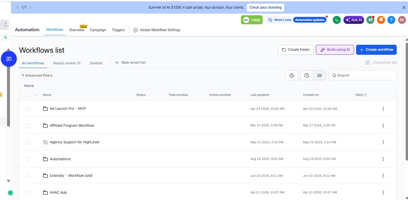Viewport: 408px width, 200px height.
Task: Check the Ad Launch Pro - MVP row checkbox
Action: pyautogui.click(x=28, y=109)
